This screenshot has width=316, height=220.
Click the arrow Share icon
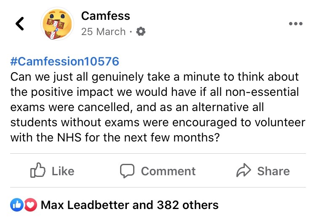[x=244, y=170]
